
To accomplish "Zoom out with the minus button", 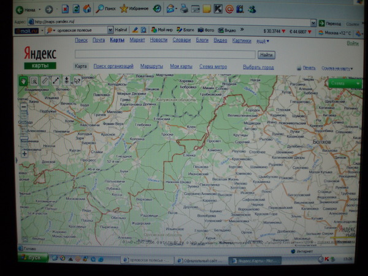I will click(x=23, y=106).
